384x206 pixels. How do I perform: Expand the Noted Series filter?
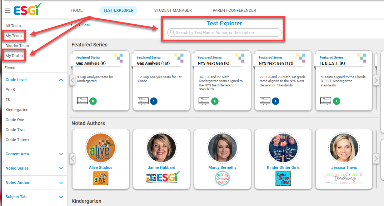[x=61, y=168]
